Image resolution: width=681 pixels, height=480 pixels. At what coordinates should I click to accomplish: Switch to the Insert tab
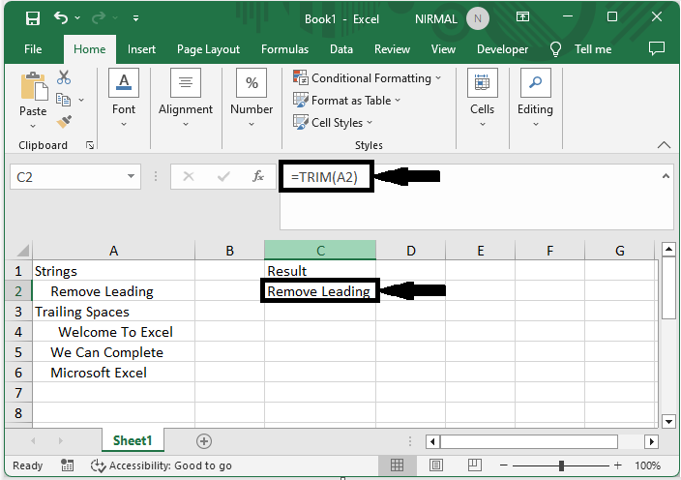tap(141, 49)
